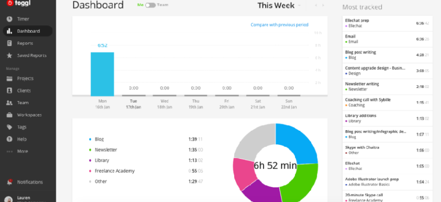Select the Tue 17th Jan day label
This screenshot has width=441, height=202.
tap(134, 104)
